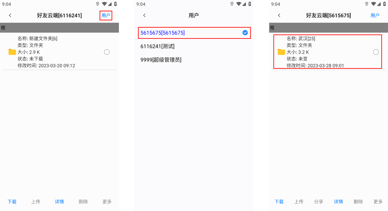
Task: Tap 详情 on 好友云端[6116241] bottom bar
Action: (x=59, y=202)
